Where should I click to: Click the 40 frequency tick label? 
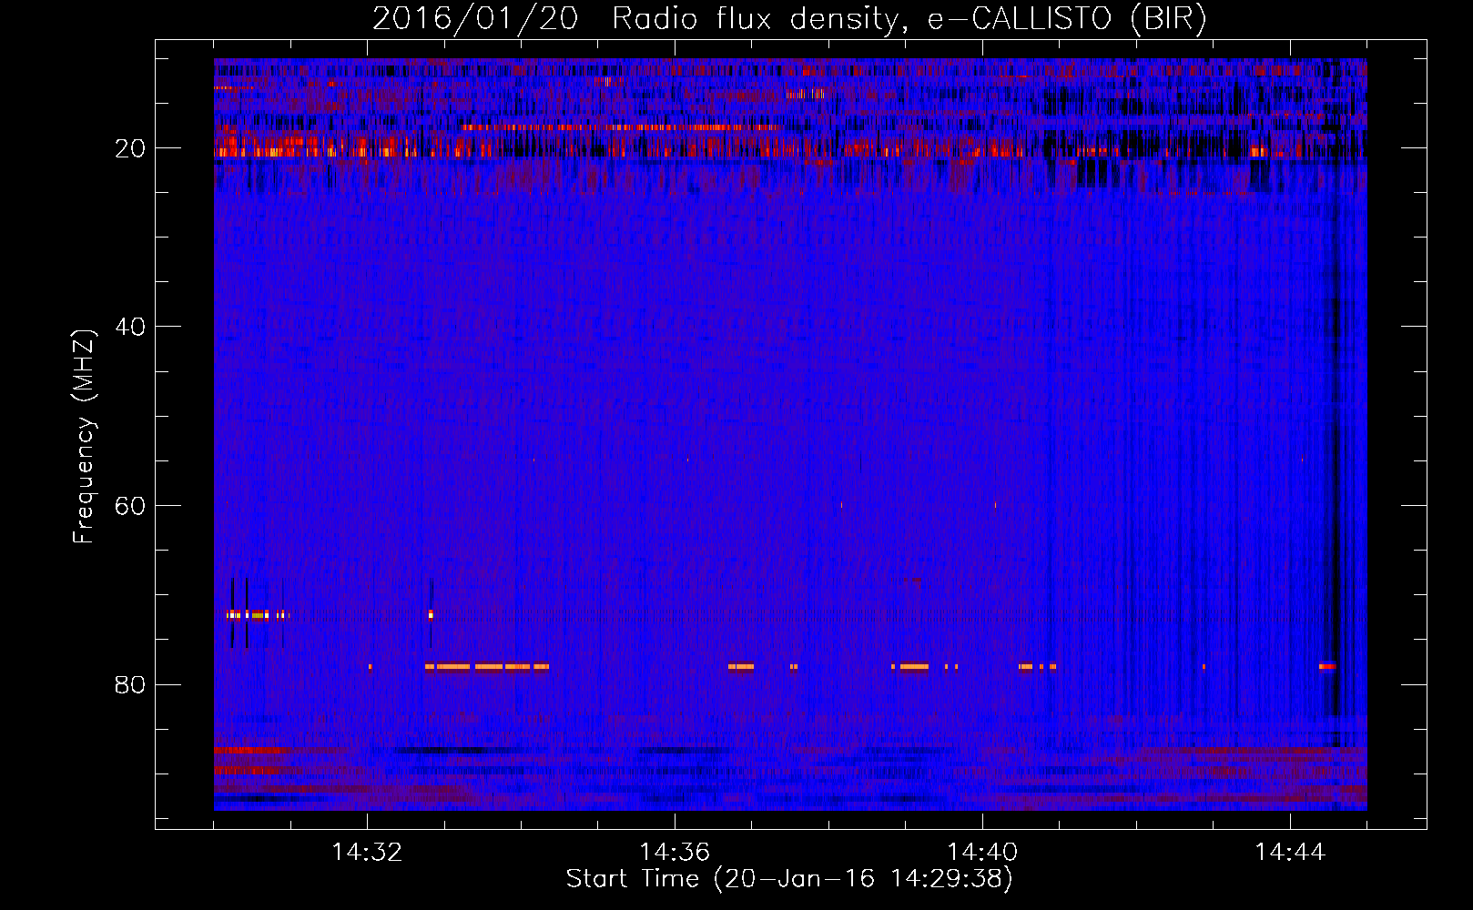click(x=130, y=327)
